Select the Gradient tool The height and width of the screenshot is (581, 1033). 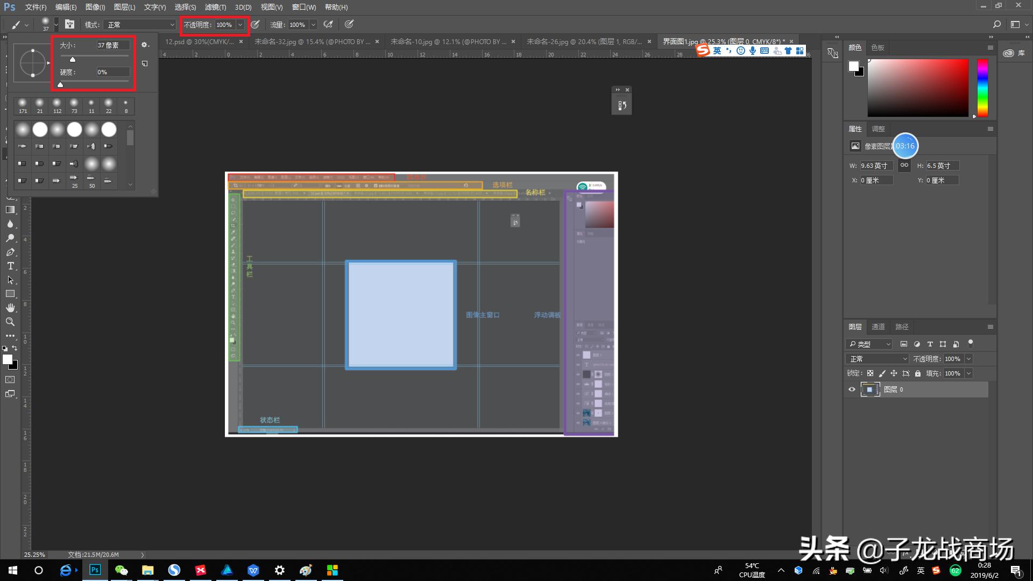click(10, 210)
